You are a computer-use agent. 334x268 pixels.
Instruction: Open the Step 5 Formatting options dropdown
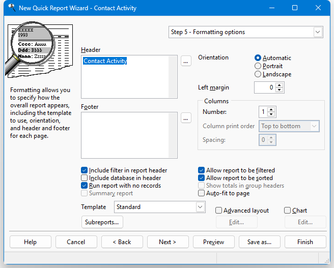point(318,32)
